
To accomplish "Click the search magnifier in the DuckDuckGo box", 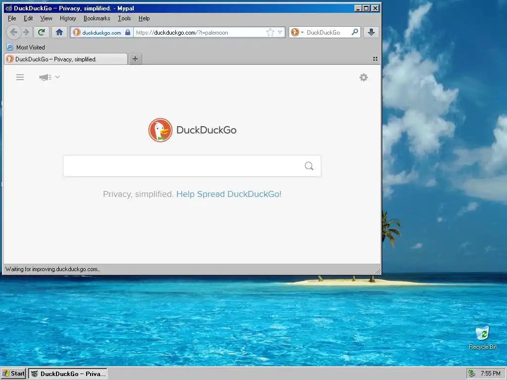I will 309,166.
